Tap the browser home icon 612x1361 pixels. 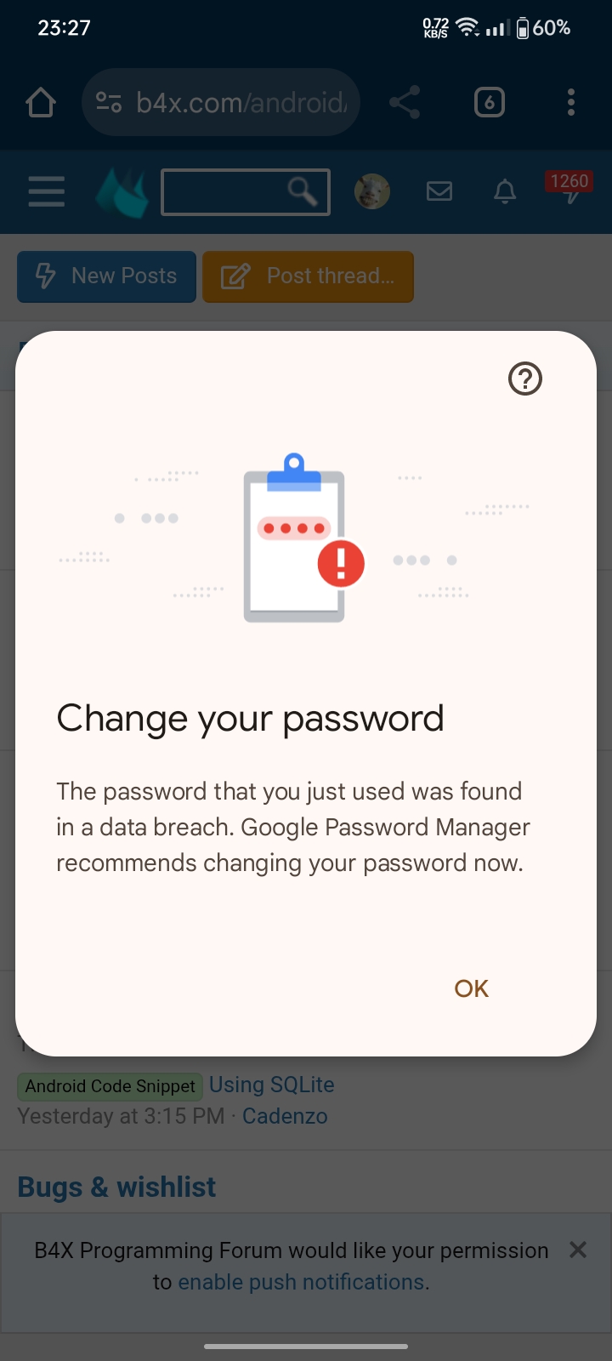click(x=41, y=103)
